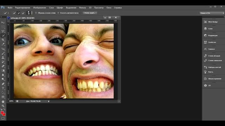225x126 pixels.
Task: Enable sampling from all layers checkbox
Action: pos(36,13)
